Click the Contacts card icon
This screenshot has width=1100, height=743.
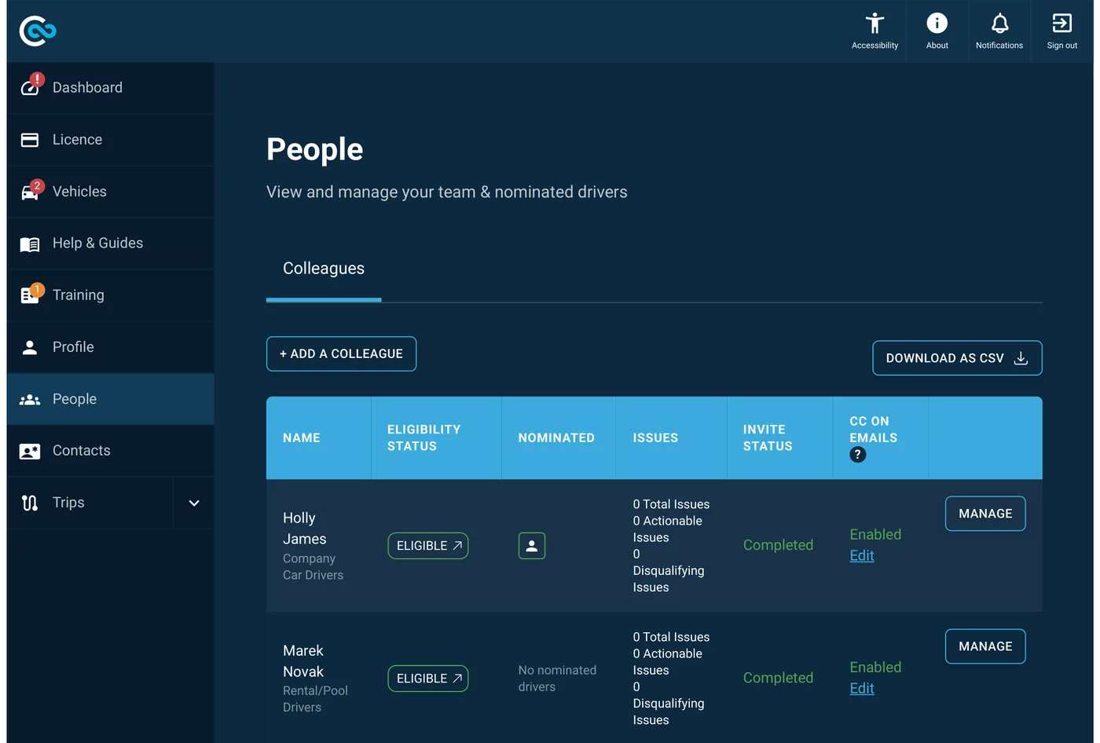30,452
